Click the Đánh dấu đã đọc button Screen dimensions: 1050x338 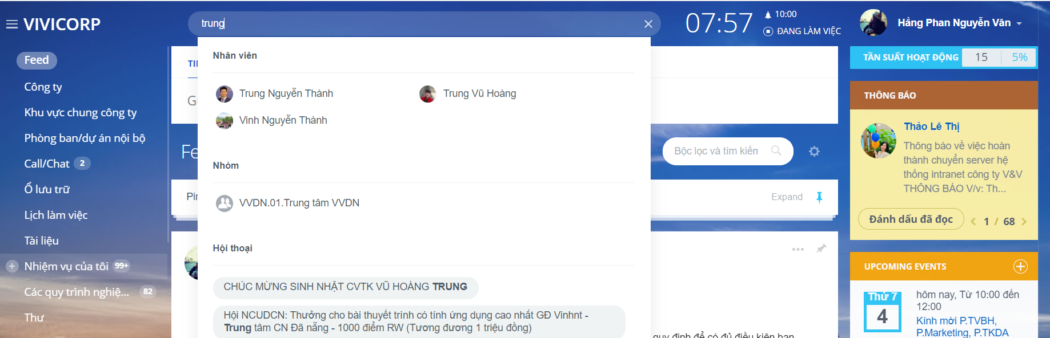click(x=911, y=219)
